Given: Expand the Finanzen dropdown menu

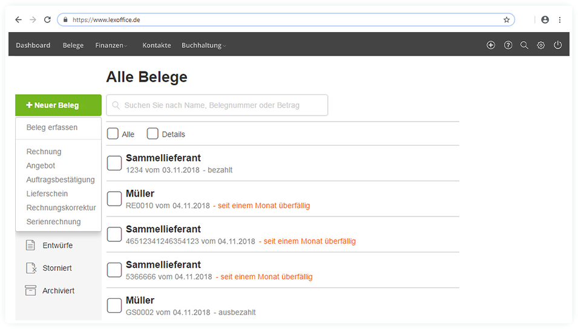Looking at the screenshot, I should pos(111,45).
